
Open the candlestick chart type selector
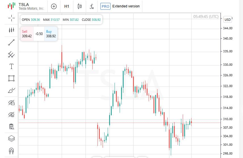tap(80, 6)
